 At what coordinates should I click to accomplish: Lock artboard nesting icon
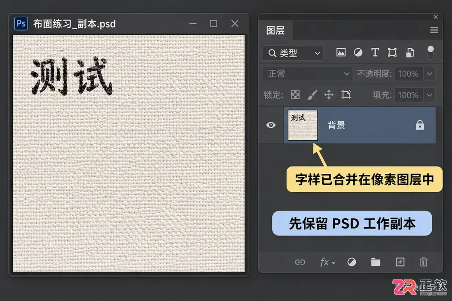point(346,95)
